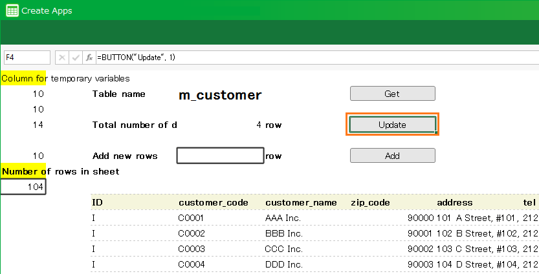Select the m_customer table name cell
The image size is (539, 274).
(220, 95)
